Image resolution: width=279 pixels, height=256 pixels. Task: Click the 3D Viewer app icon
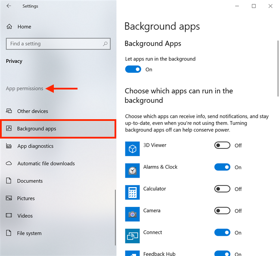click(x=132, y=149)
